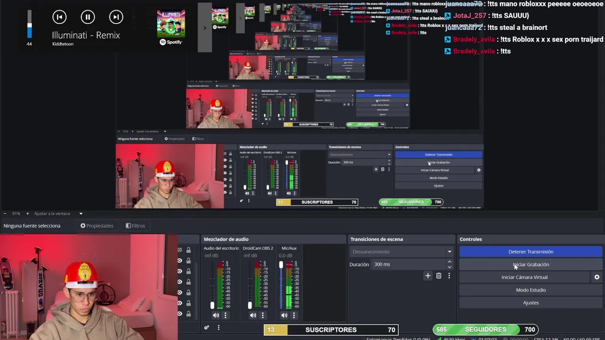Click 60.00 / 60.00 FPS status text
The height and width of the screenshot is (340, 605).
(x=582, y=338)
